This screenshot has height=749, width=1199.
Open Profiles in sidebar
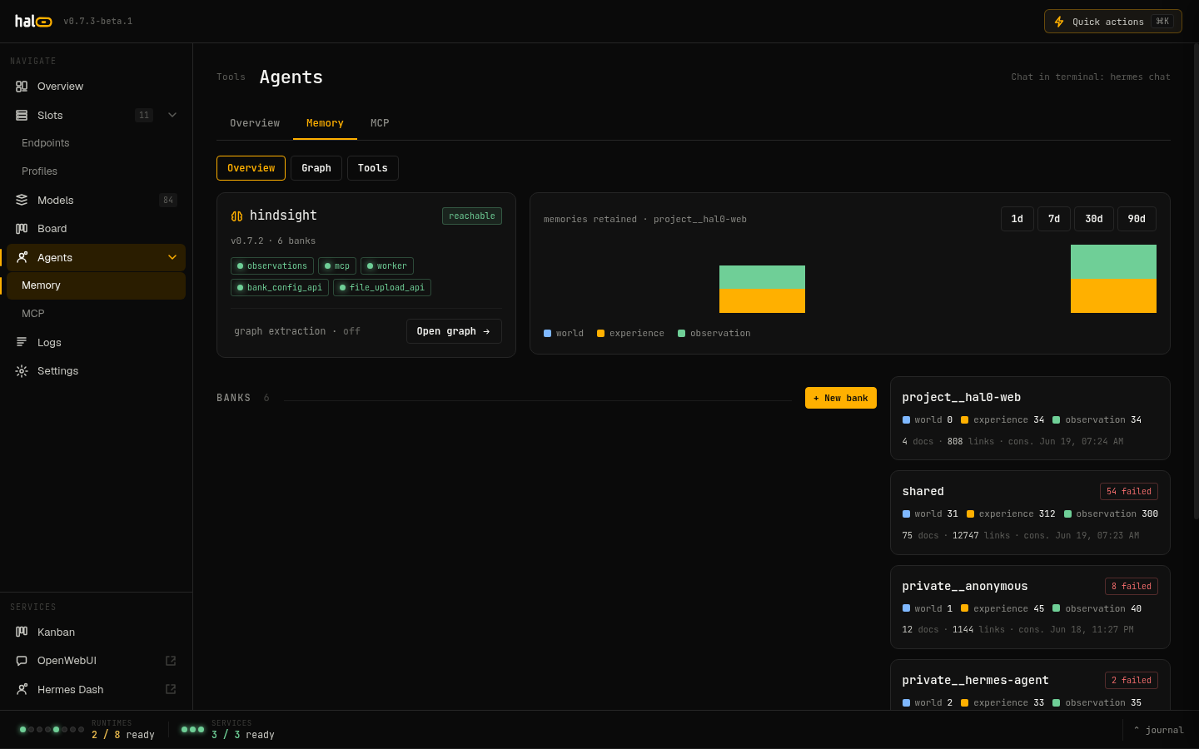40,171
